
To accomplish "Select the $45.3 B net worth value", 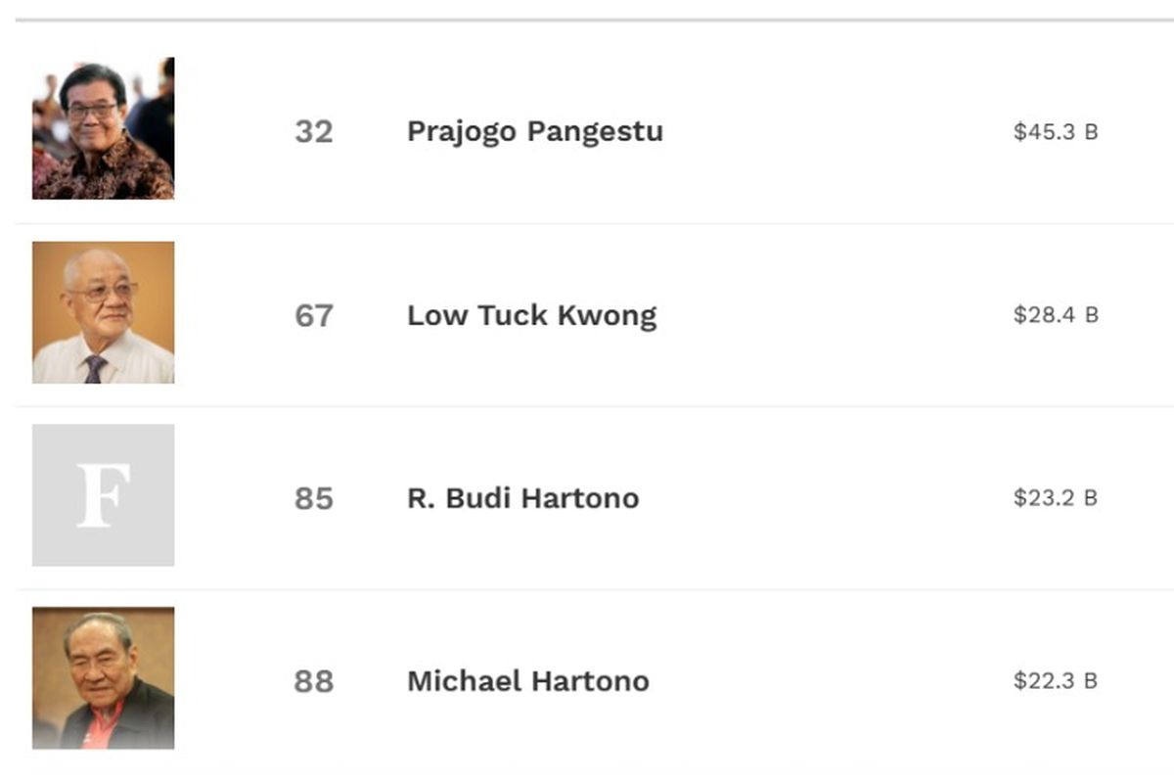I will tap(1056, 132).
